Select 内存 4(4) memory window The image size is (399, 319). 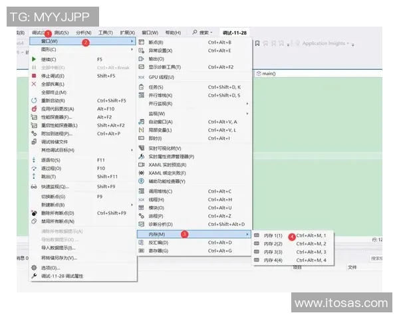[x=293, y=260]
